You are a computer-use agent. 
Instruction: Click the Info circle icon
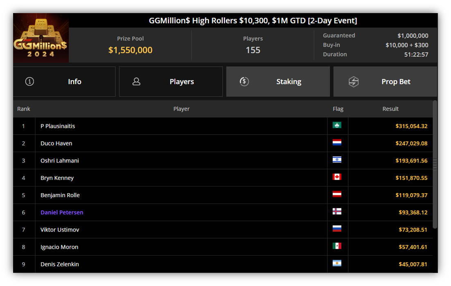point(29,82)
